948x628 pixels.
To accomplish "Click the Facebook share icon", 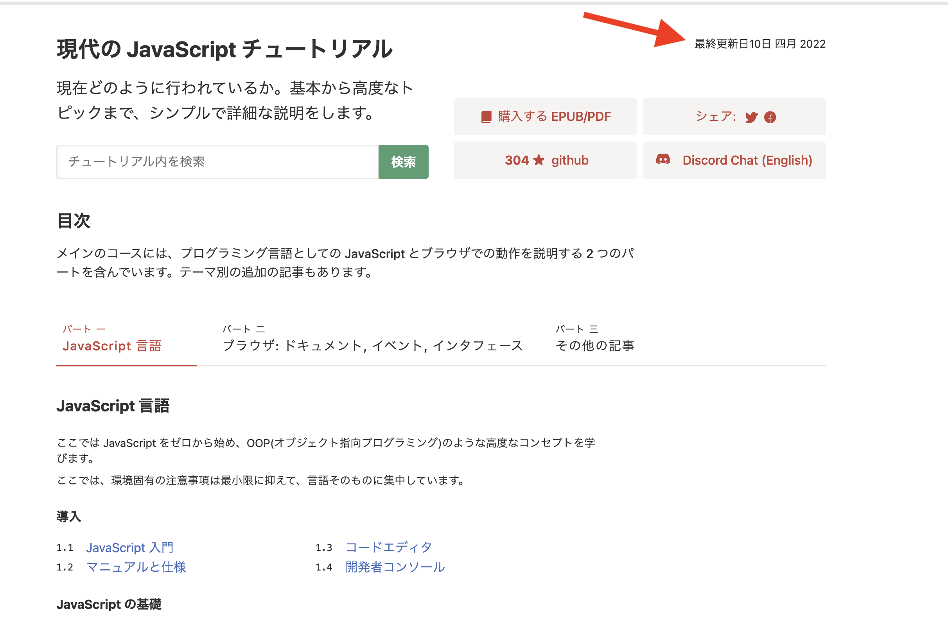I will [770, 117].
